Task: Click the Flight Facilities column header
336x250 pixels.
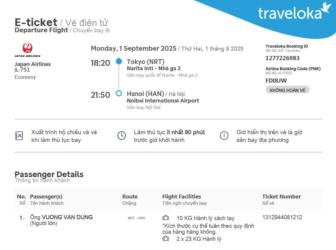Action: [181, 197]
